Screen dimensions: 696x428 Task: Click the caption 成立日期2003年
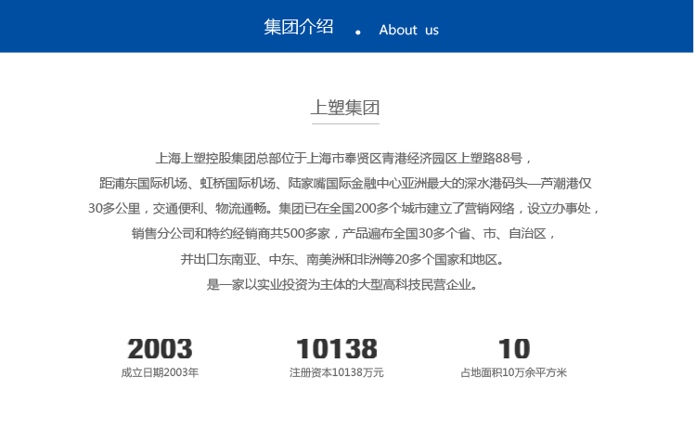[x=160, y=372]
